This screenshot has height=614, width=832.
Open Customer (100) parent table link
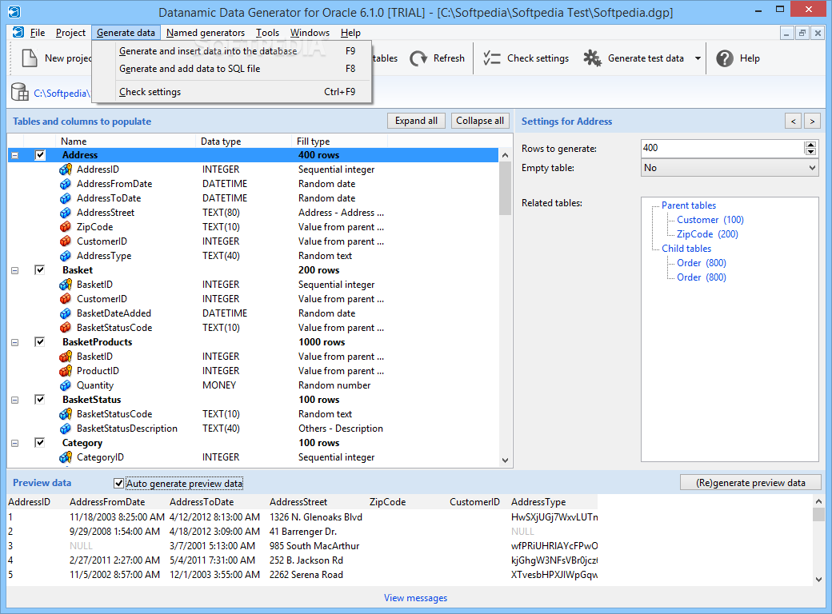pyautogui.click(x=710, y=220)
